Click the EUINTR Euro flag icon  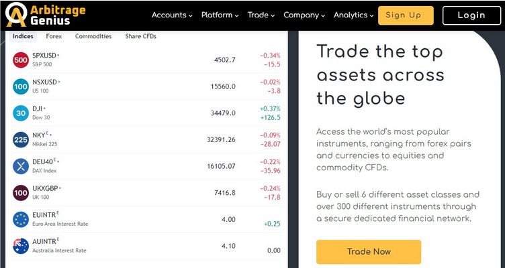coord(20,219)
